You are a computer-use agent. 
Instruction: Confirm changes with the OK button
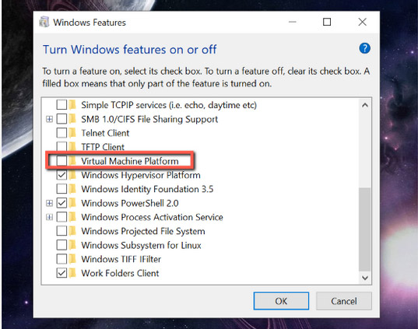(281, 301)
